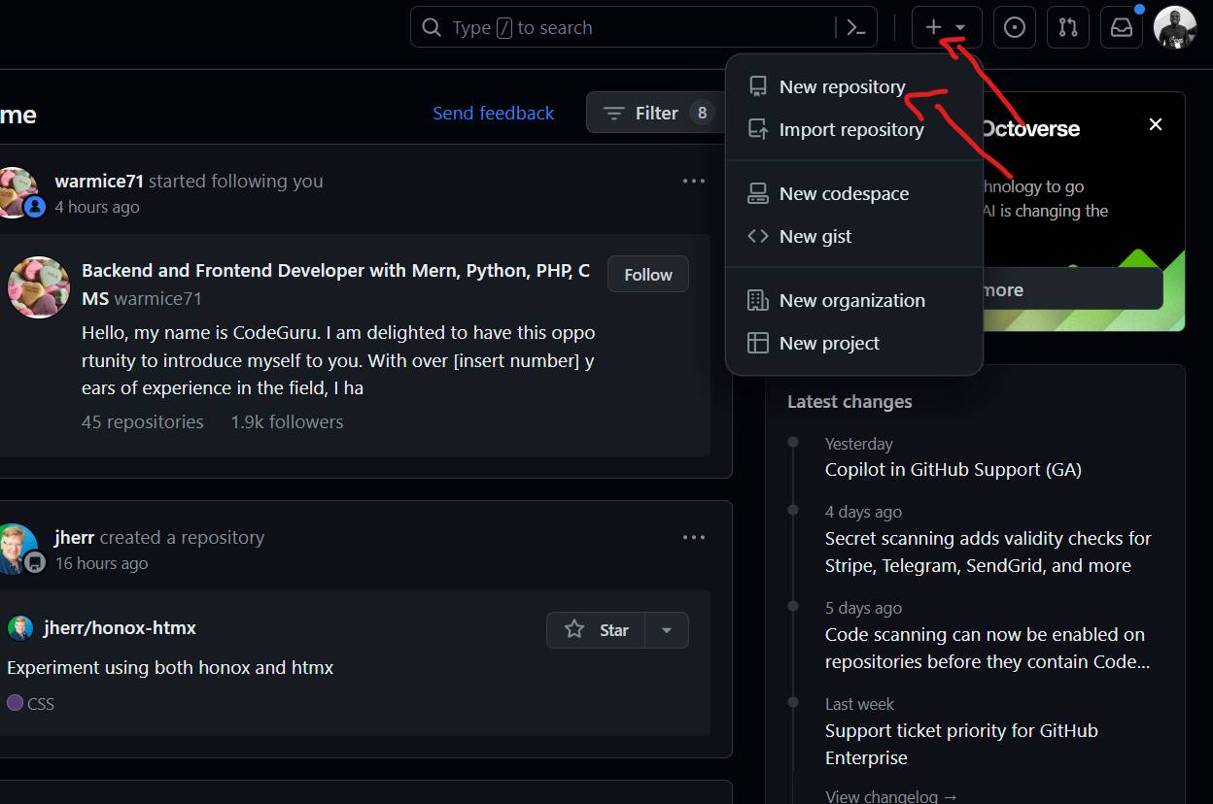This screenshot has width=1213, height=804.
Task: Click the filter count badge showing 8
Action: [702, 114]
